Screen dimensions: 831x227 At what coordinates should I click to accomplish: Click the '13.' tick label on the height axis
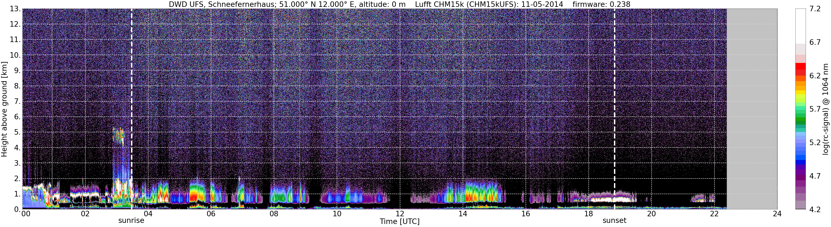(15, 9)
